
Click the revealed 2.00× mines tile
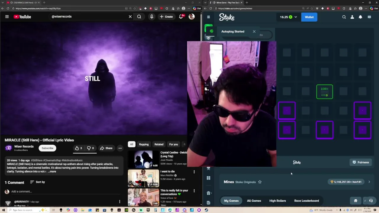click(325, 92)
